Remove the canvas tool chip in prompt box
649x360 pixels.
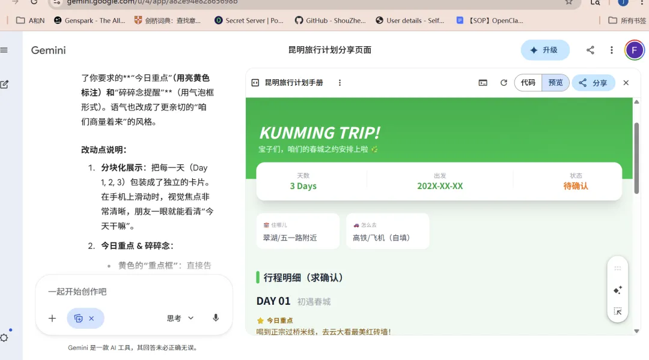tap(91, 318)
